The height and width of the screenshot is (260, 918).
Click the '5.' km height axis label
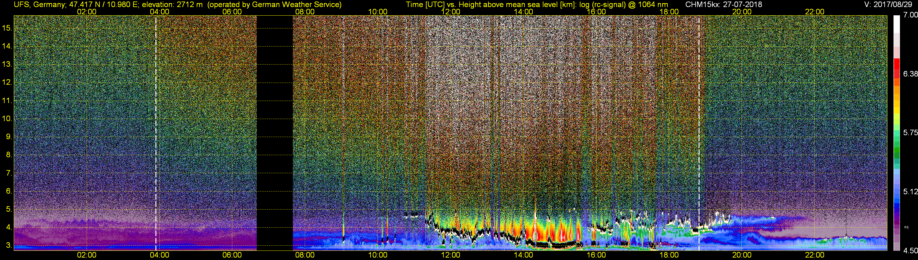click(9, 210)
